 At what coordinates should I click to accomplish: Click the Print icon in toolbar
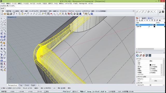[11, 14]
